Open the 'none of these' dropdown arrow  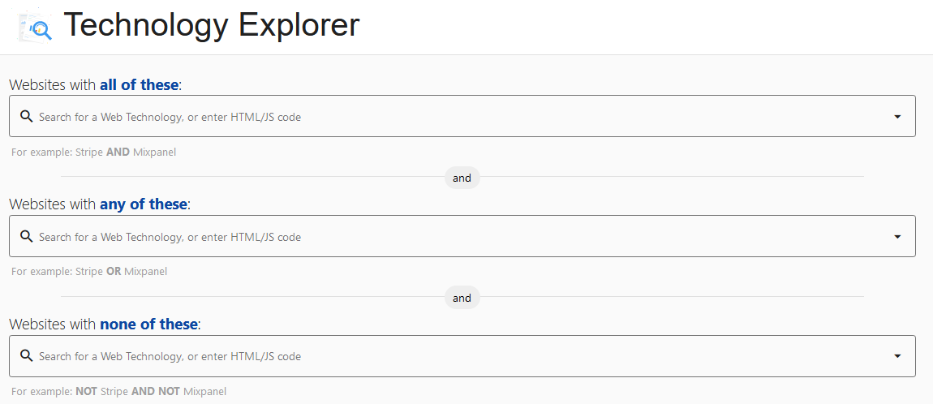(x=898, y=356)
